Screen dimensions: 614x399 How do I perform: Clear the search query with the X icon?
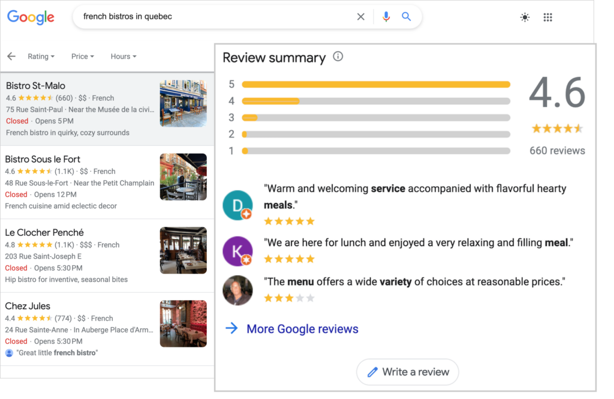tap(360, 16)
